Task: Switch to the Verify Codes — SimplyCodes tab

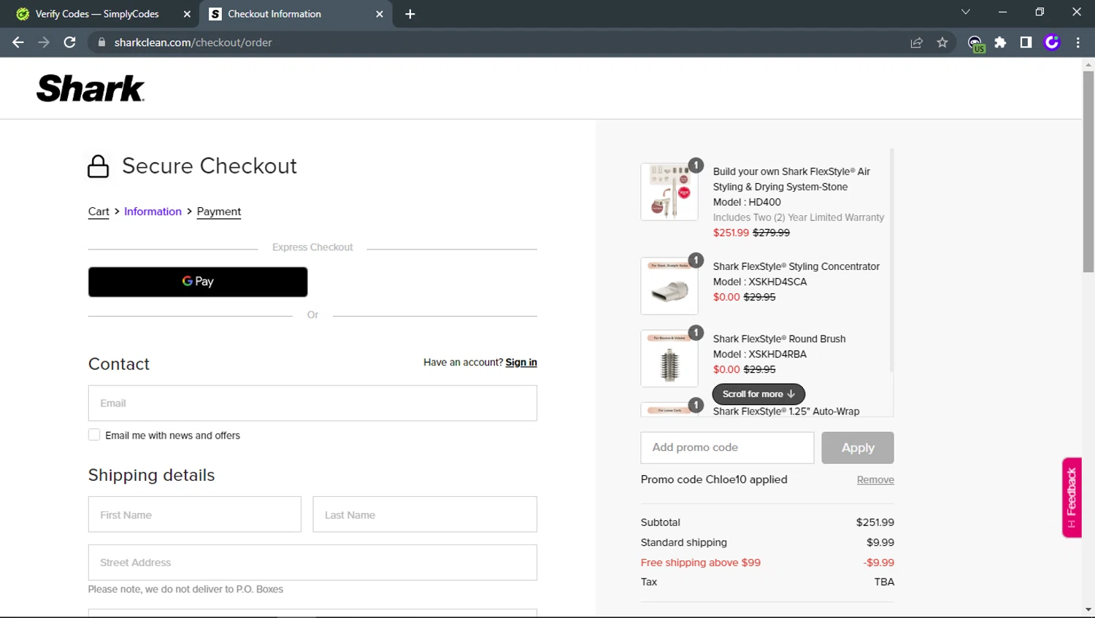Action: (97, 14)
